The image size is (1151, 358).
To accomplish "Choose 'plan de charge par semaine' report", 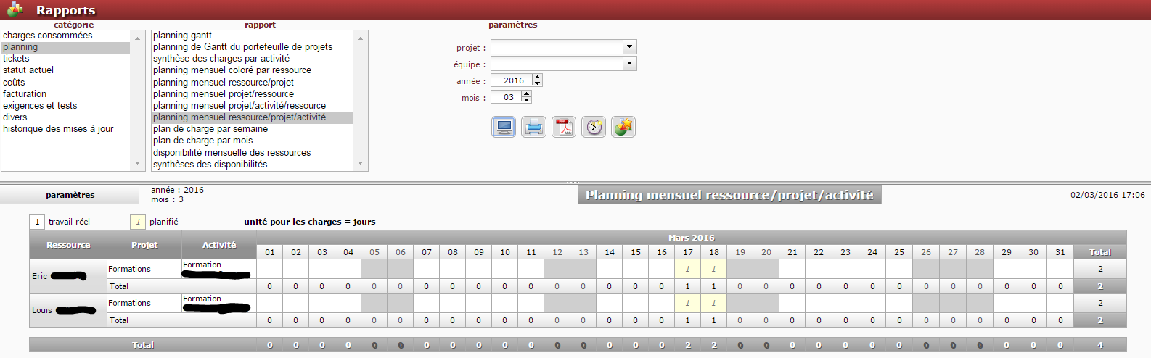I will (252, 129).
